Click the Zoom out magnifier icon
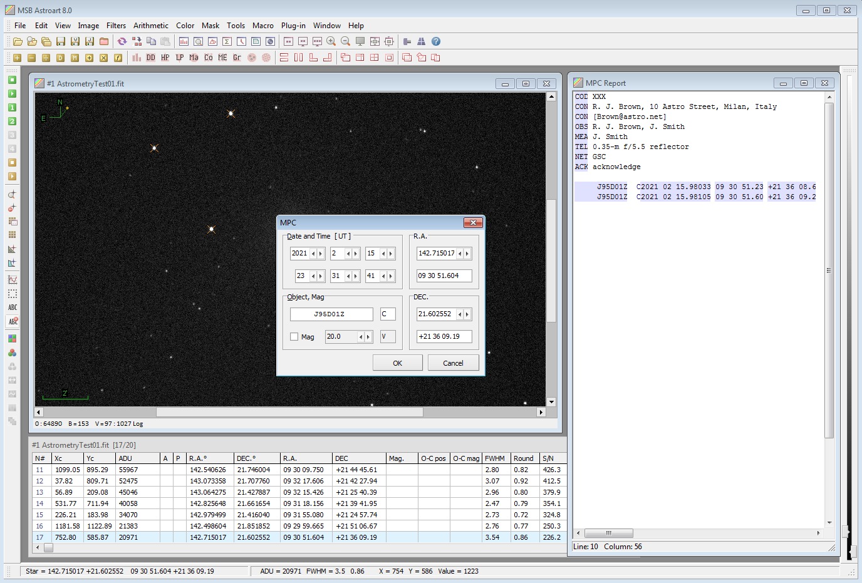This screenshot has height=583, width=862. [x=345, y=41]
